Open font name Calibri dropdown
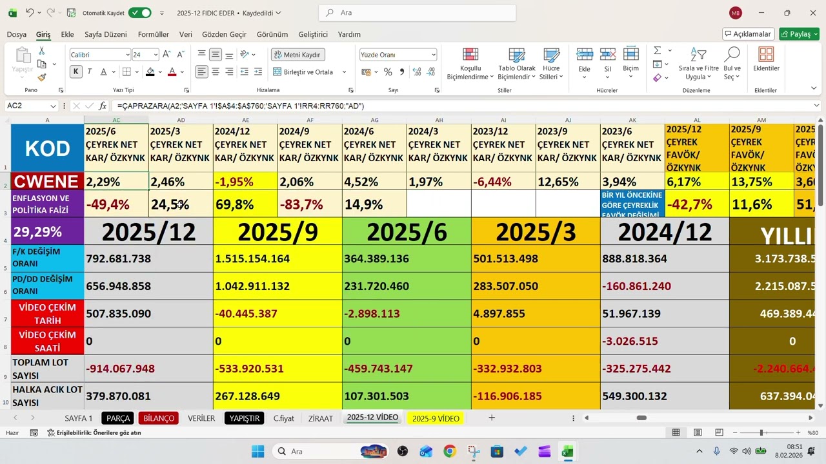Viewport: 826px width, 464px height. click(x=126, y=55)
